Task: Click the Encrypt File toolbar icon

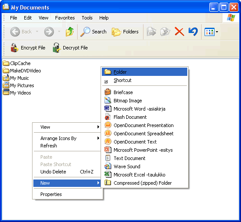Action: click(x=15, y=48)
